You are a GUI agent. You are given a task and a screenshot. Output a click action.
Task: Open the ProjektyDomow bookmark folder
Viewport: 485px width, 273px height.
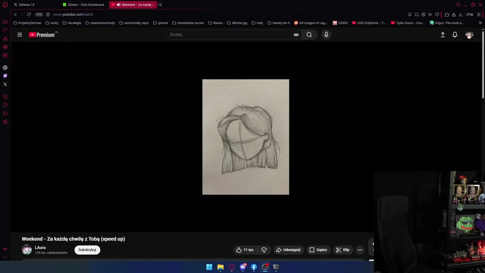tap(27, 23)
